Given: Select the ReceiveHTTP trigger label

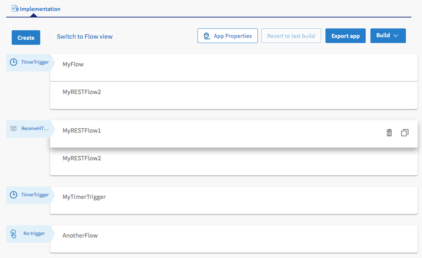Looking at the screenshot, I should click(x=35, y=129).
